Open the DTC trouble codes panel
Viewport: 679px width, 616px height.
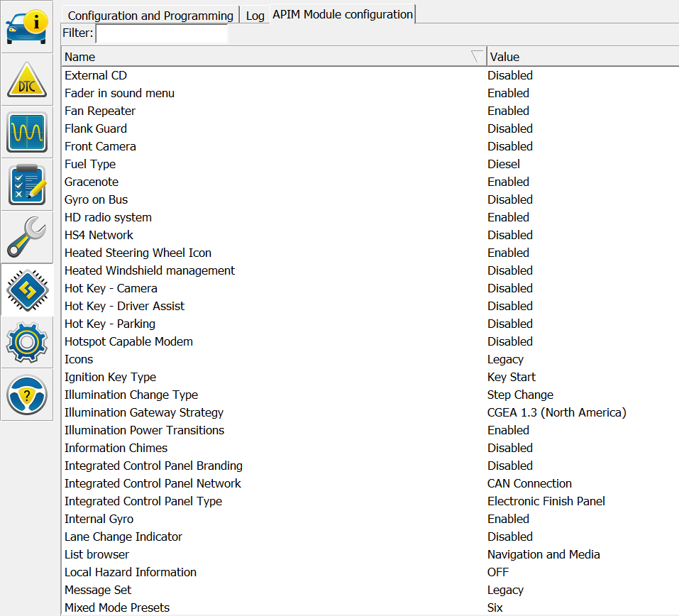26,79
